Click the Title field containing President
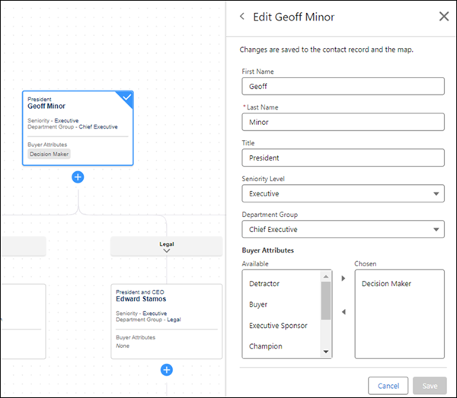The height and width of the screenshot is (398, 457). coord(342,158)
